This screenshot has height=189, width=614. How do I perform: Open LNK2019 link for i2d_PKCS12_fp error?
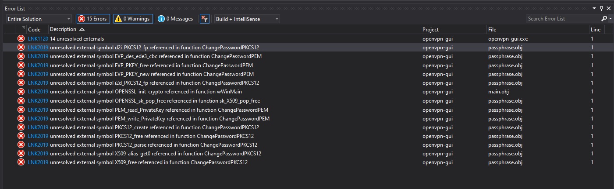38,82
